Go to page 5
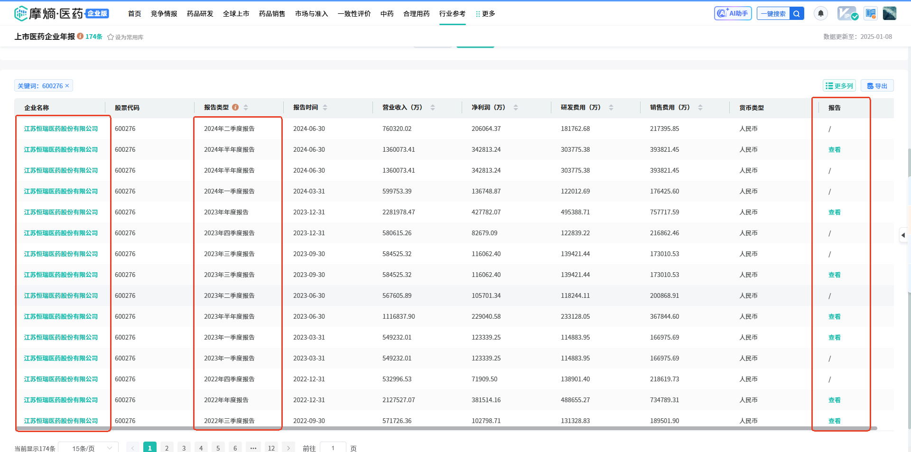This screenshot has width=911, height=452. 218,448
